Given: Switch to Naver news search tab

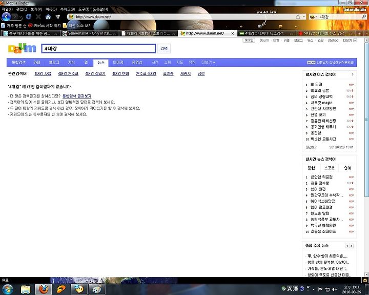Looking at the screenshot, I should (266, 33).
